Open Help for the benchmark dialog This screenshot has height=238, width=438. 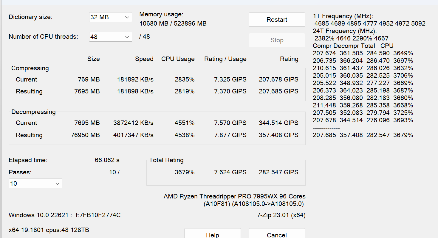pyautogui.click(x=212, y=234)
